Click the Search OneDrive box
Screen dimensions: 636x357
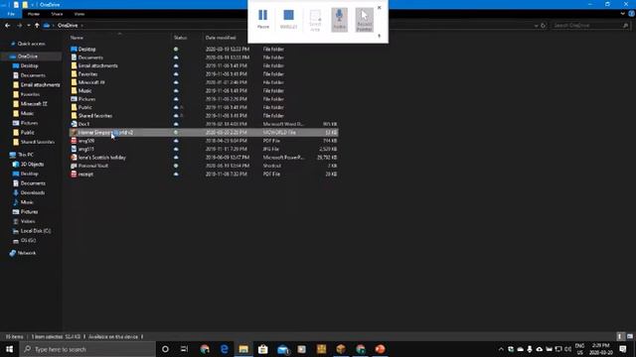click(590, 26)
